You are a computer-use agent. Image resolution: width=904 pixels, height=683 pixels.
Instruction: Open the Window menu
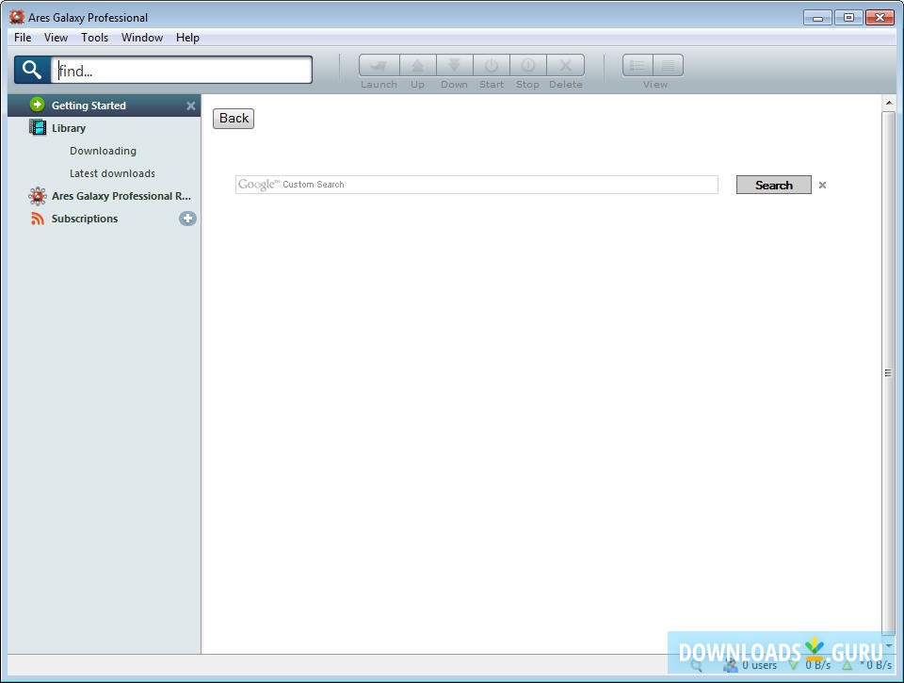click(x=141, y=38)
